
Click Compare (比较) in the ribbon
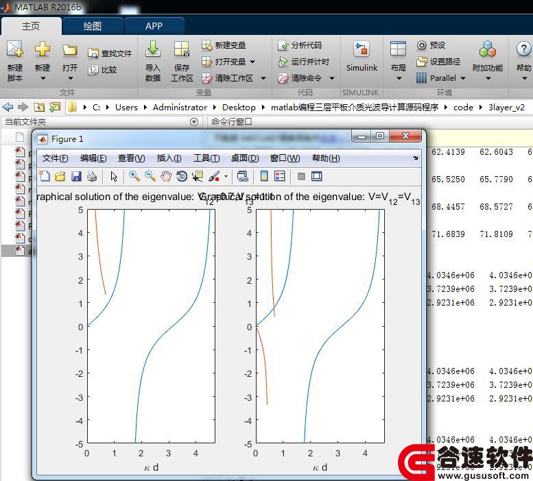[x=102, y=70]
